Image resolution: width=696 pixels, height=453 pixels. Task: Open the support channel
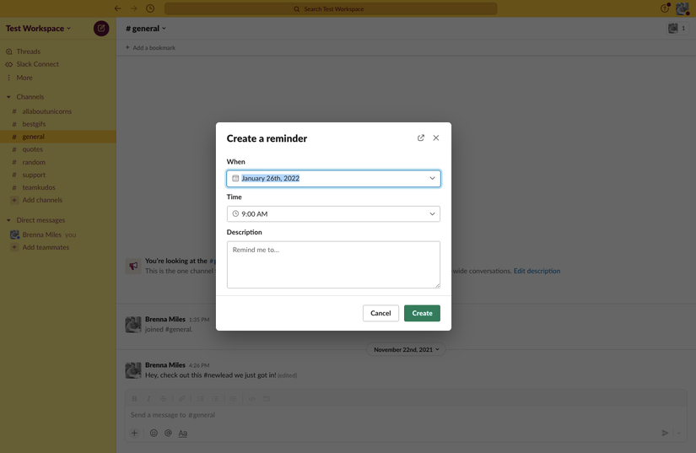pos(34,175)
